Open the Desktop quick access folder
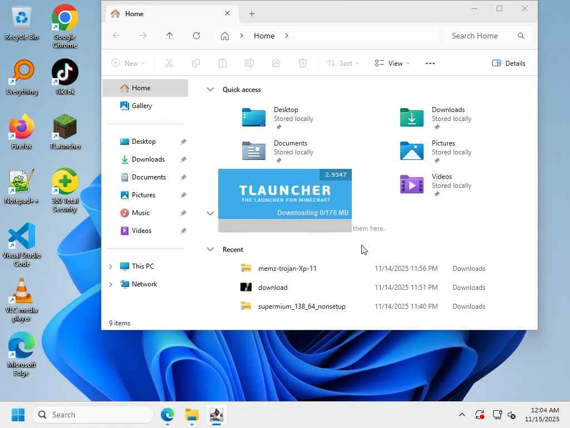The image size is (570, 428). [278, 118]
